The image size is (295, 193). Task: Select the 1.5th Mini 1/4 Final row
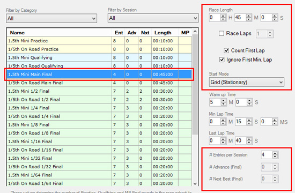click(x=99, y=108)
